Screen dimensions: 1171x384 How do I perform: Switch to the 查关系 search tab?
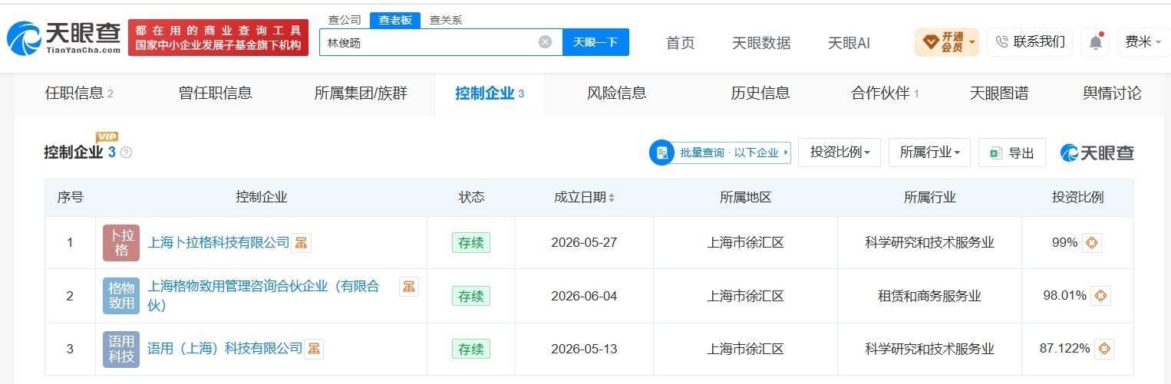tap(445, 20)
